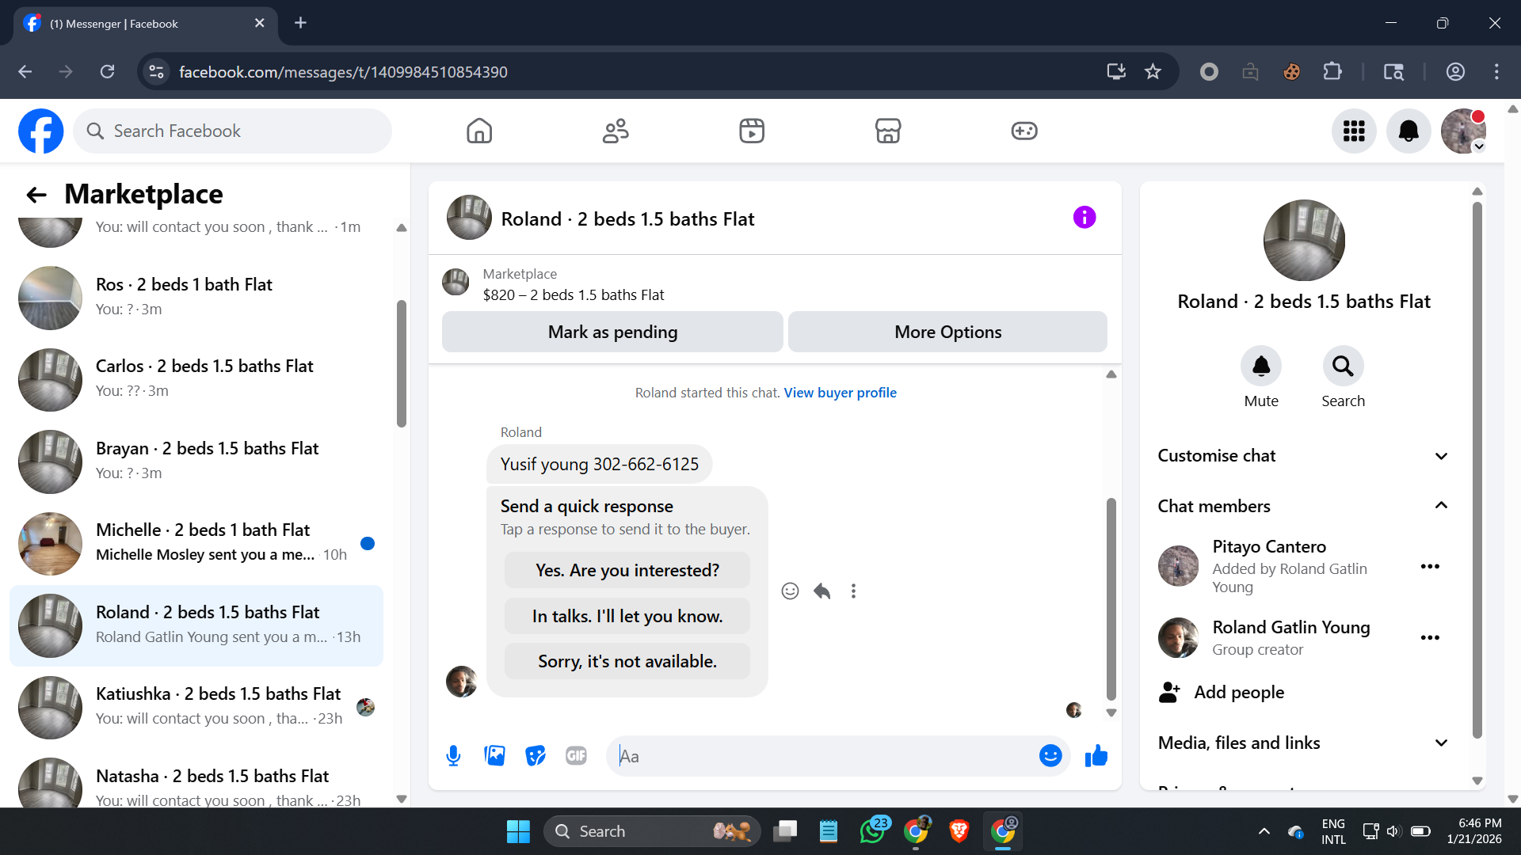This screenshot has height=855, width=1521.
Task: Click the purple conversation information icon
Action: (1084, 218)
